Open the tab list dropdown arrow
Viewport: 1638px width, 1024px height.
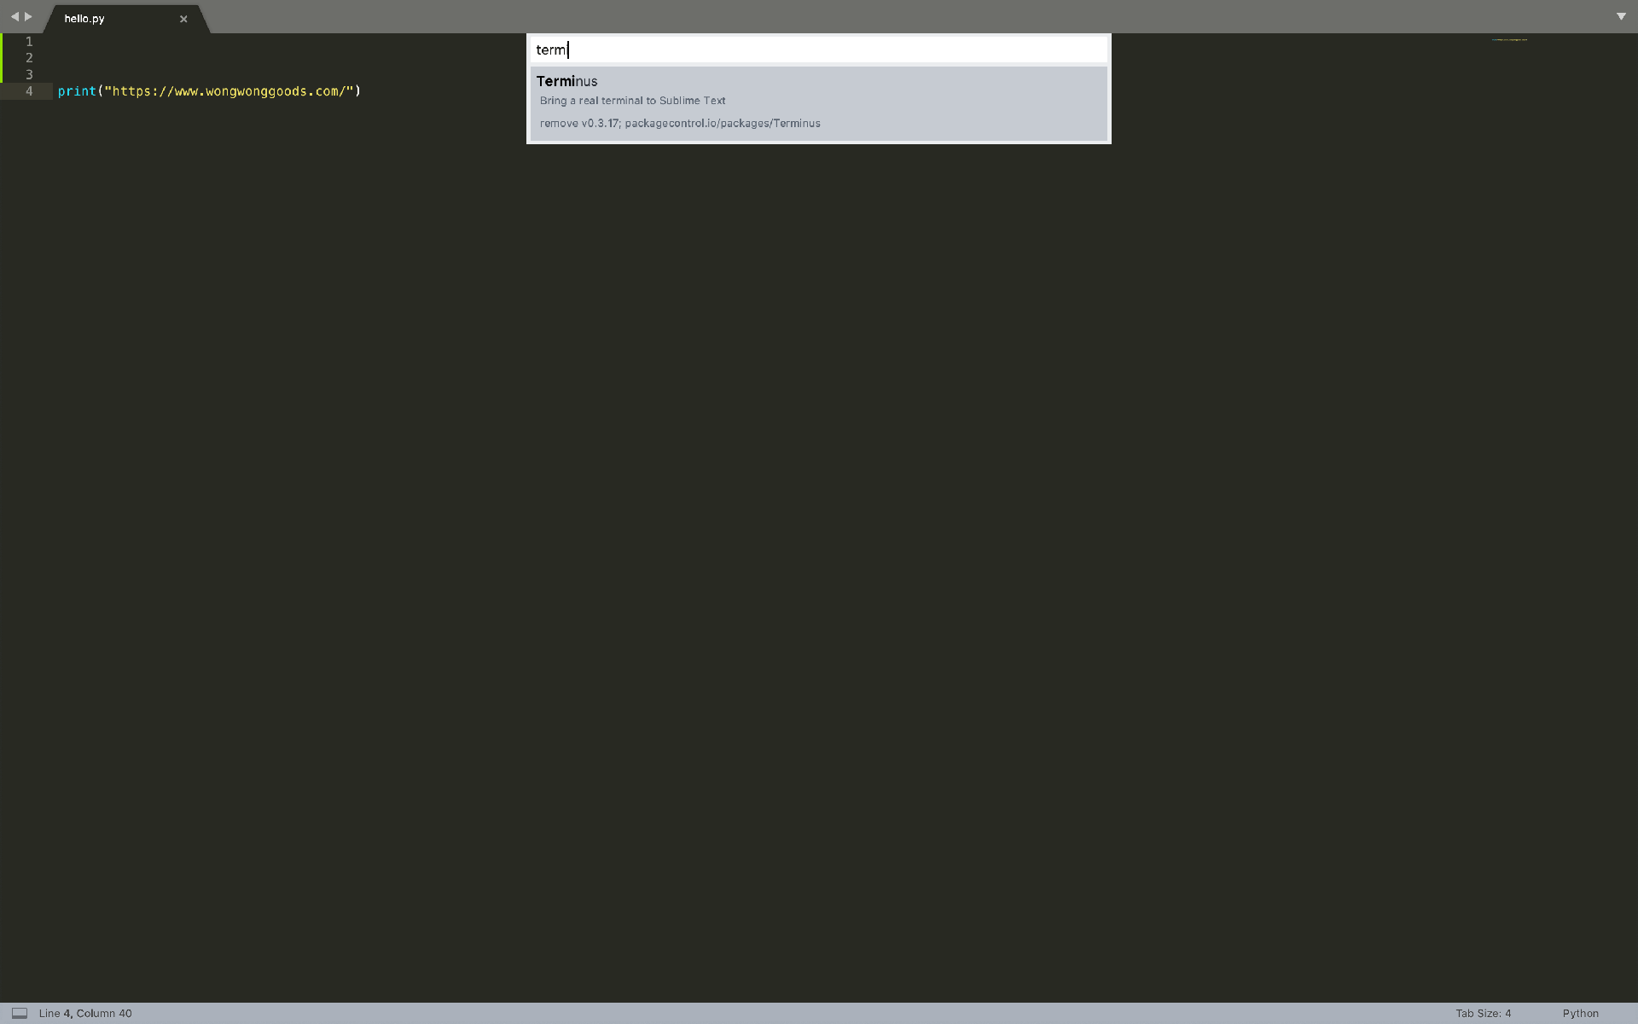click(x=1621, y=16)
